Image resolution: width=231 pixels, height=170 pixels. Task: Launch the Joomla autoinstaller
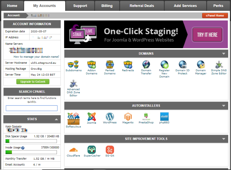(x=92, y=118)
